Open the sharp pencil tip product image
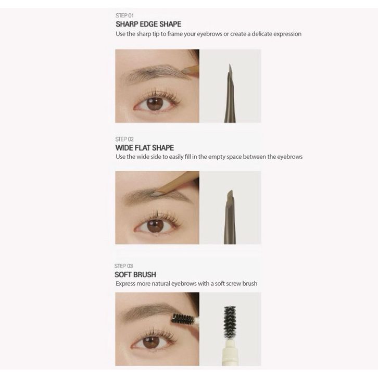This screenshot has height=378, width=378. (230, 86)
